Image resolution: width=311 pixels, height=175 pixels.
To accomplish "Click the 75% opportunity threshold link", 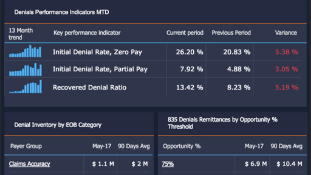I will click(168, 164).
